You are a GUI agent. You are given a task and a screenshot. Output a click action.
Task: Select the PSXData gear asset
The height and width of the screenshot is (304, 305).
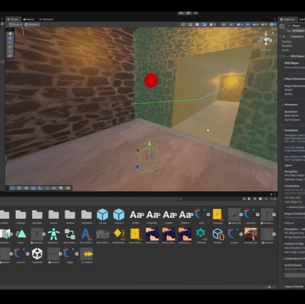coord(201,234)
